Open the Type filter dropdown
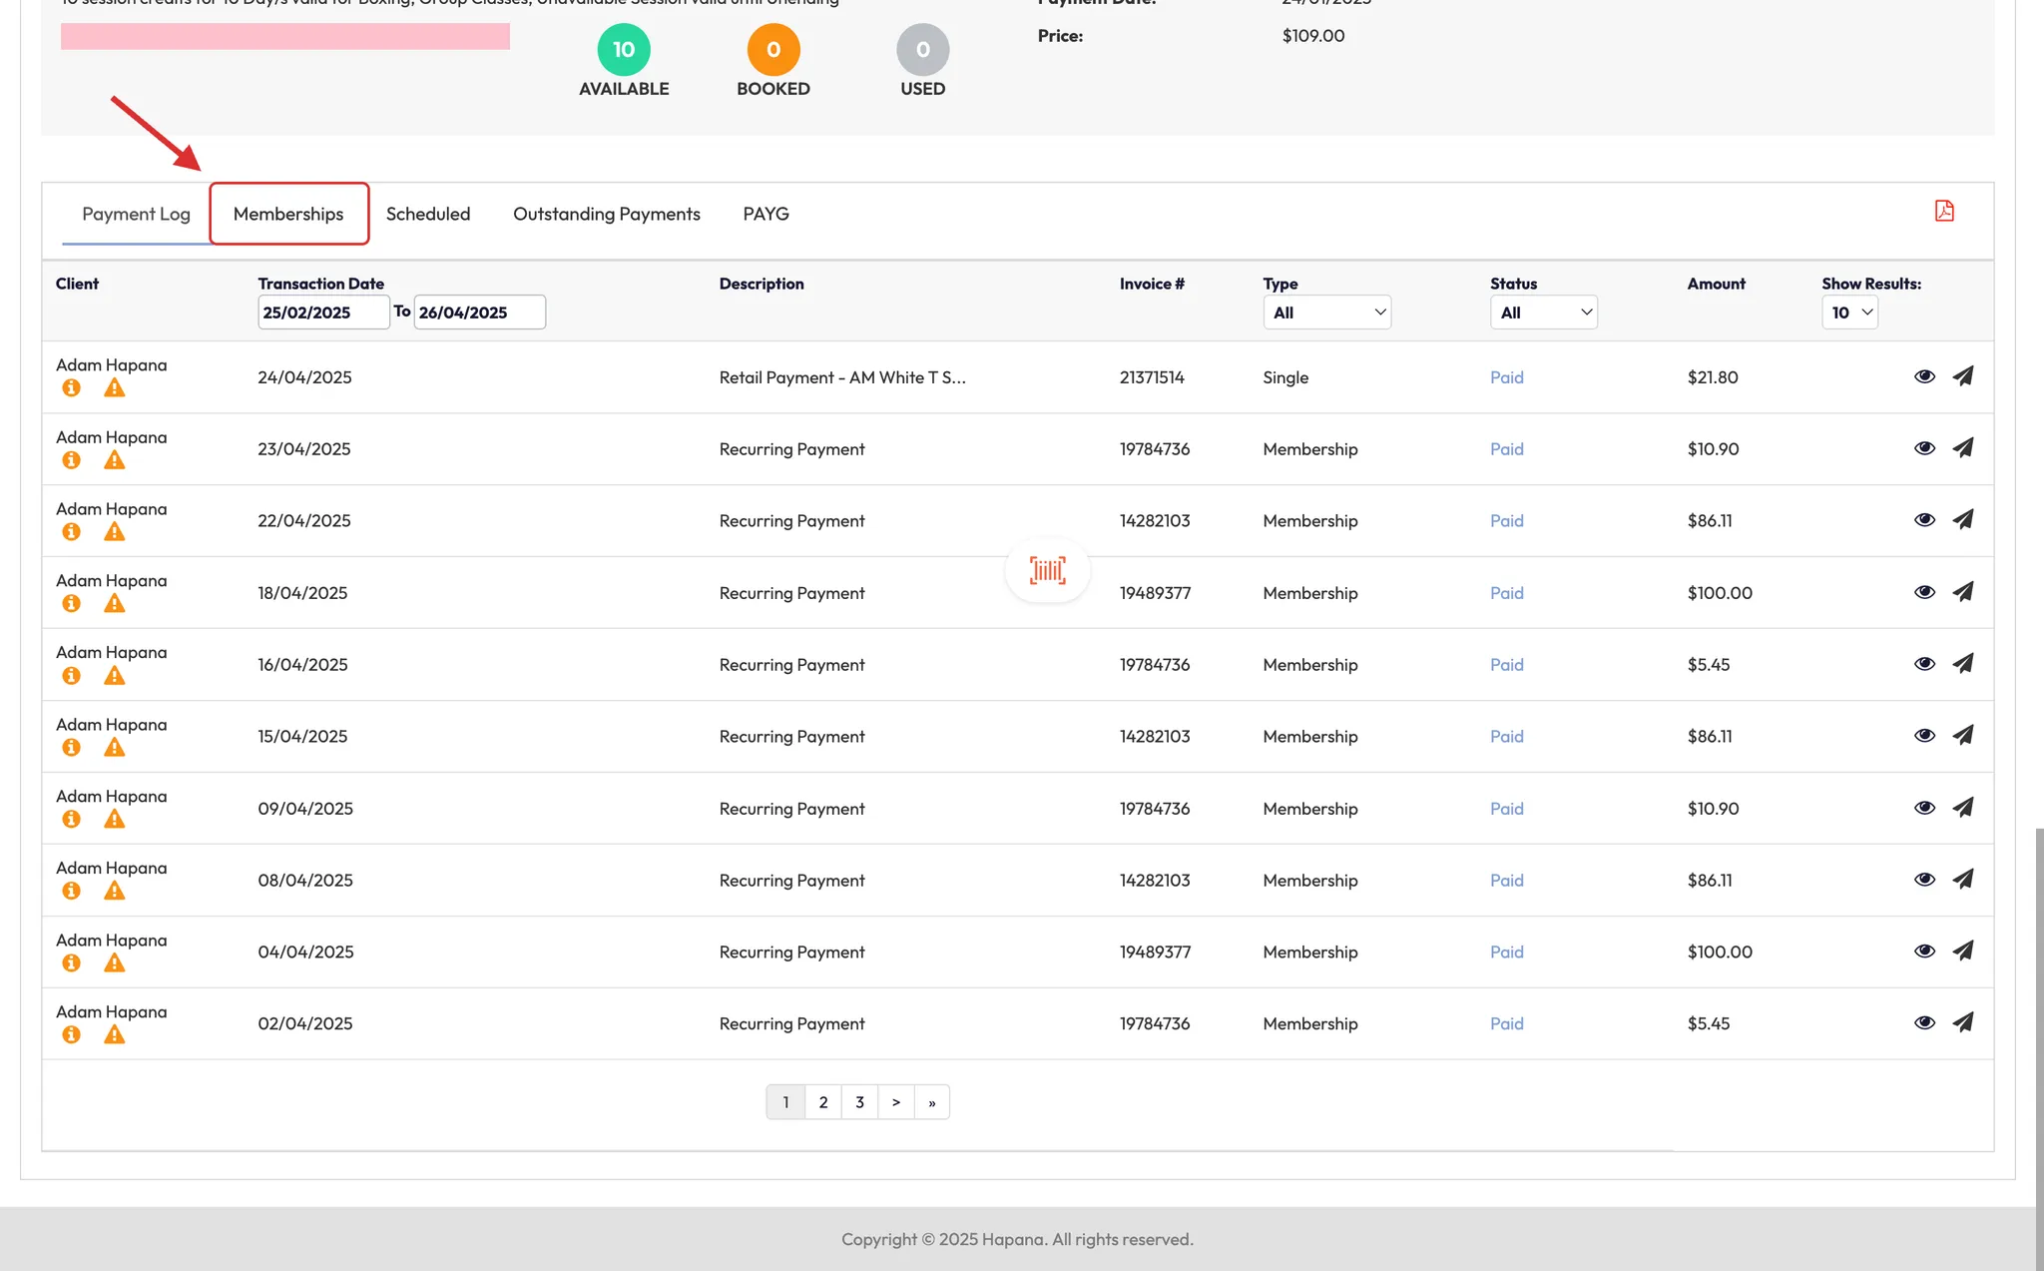The width and height of the screenshot is (2044, 1271). [x=1326, y=313]
